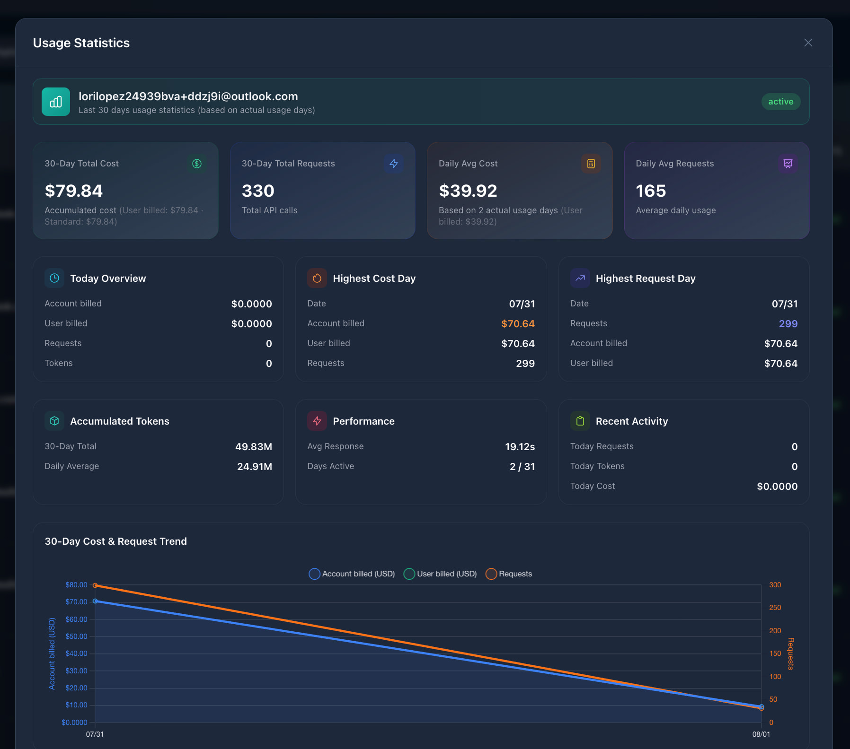Click the clipboard icon beside Recent Activity

tap(580, 421)
